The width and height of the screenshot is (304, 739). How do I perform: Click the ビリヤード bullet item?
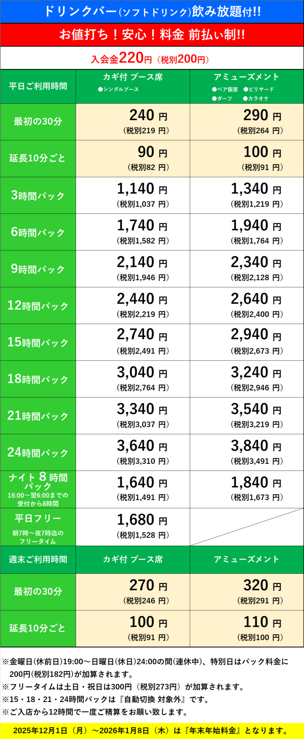(x=259, y=89)
